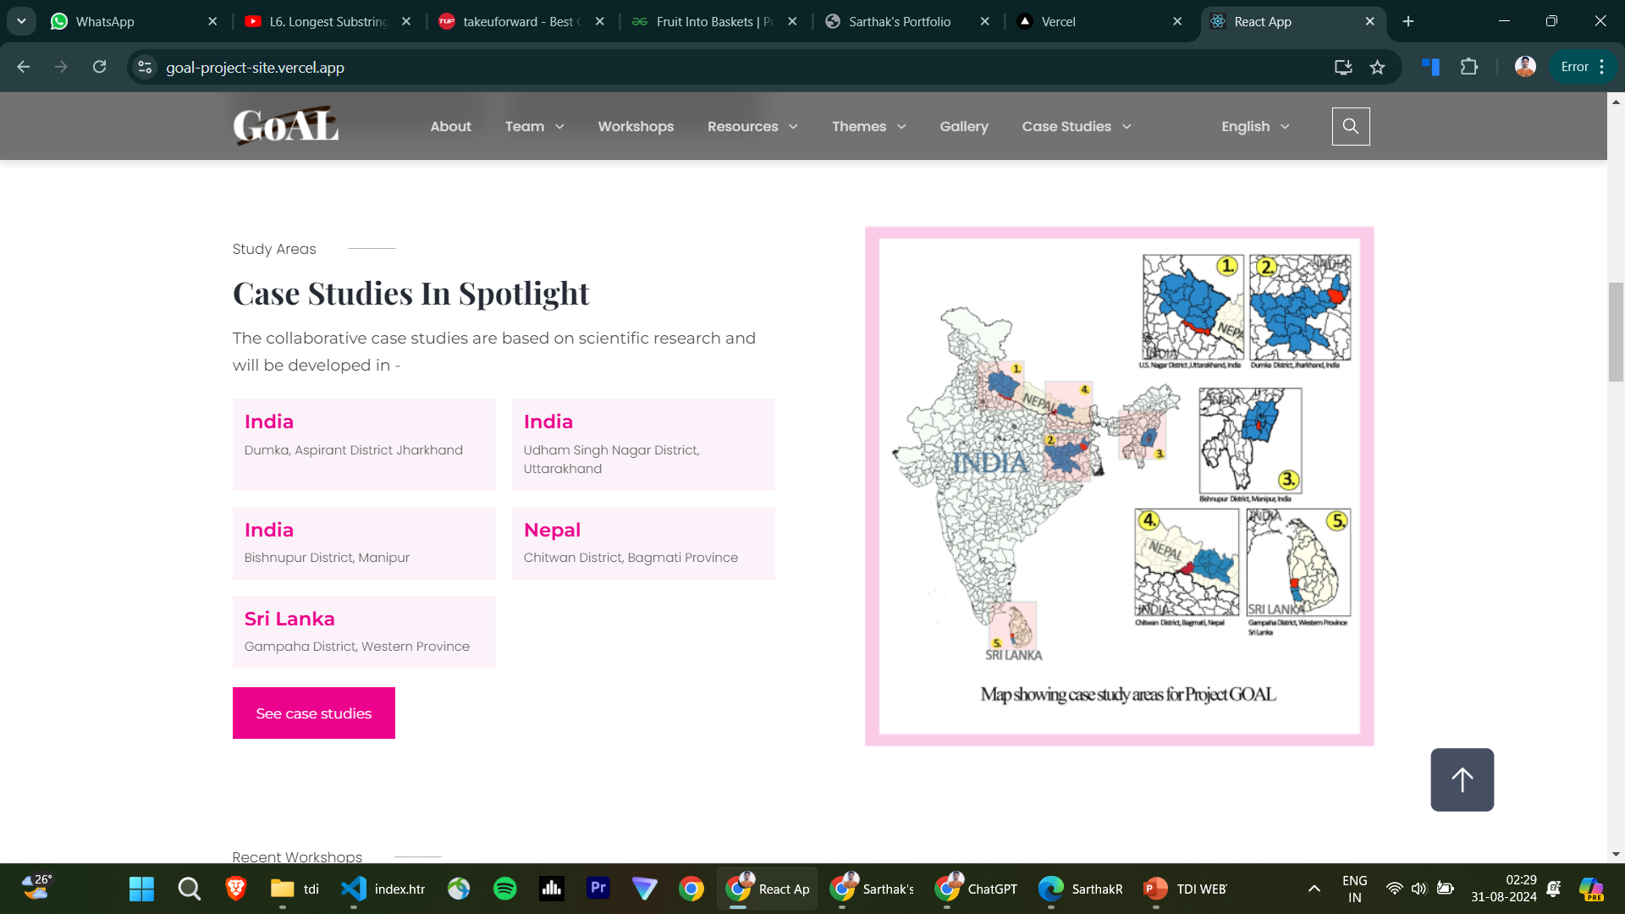1625x914 pixels.
Task: Expand the Team dropdown menu
Action: [x=534, y=126]
